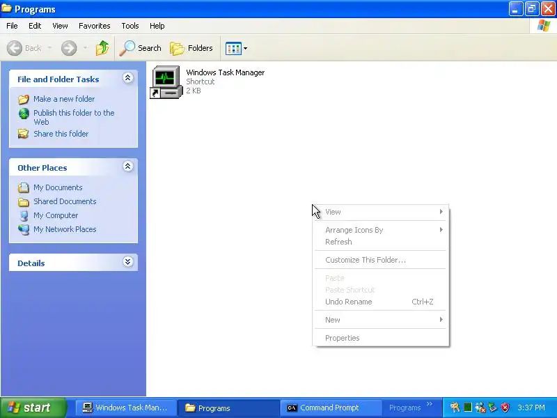The height and width of the screenshot is (418, 557).
Task: Open the Search pane
Action: tap(141, 48)
